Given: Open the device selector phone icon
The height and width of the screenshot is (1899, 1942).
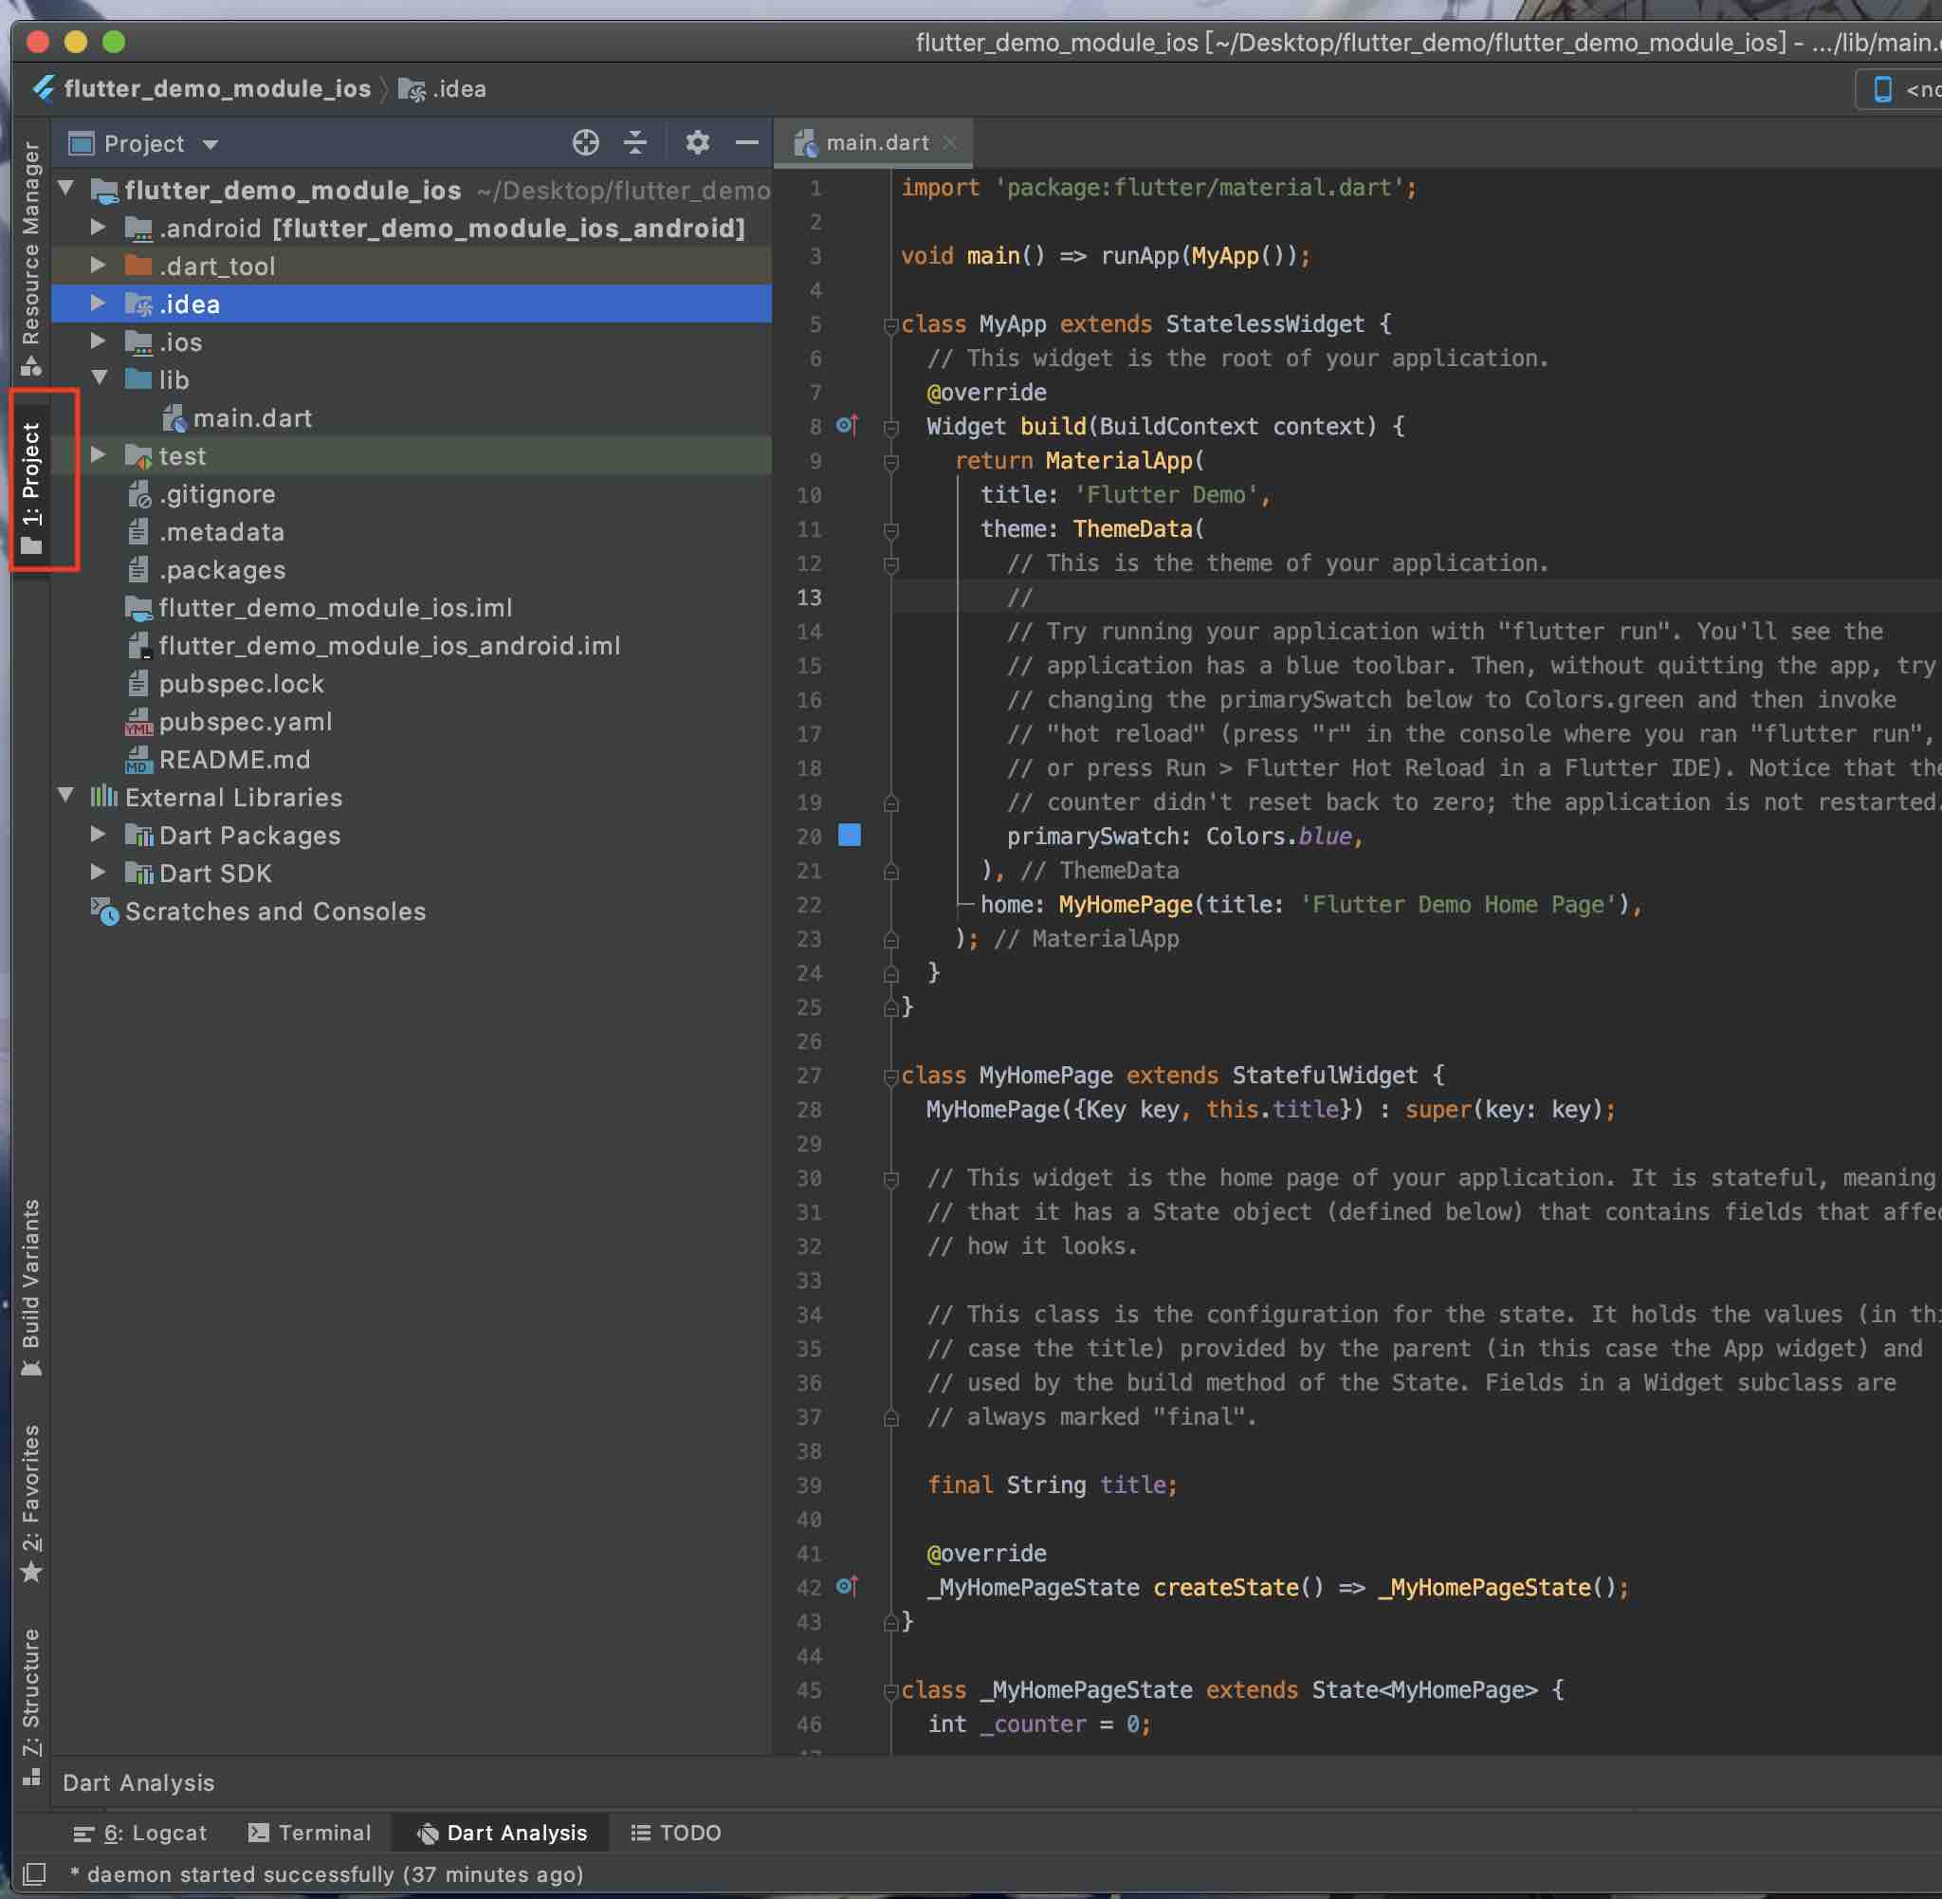Looking at the screenshot, I should point(1882,89).
